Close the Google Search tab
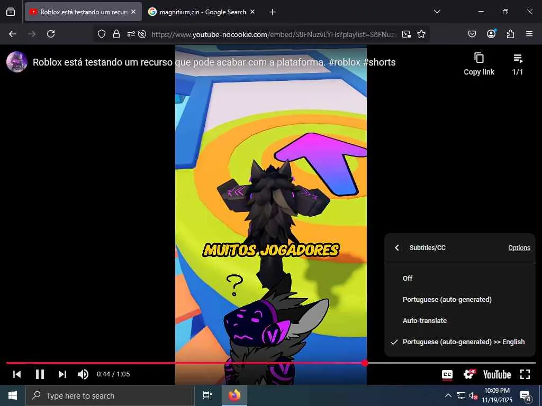542x406 pixels. (252, 12)
